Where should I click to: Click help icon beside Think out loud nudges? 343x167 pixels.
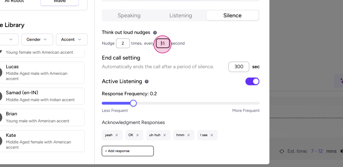[155, 33]
